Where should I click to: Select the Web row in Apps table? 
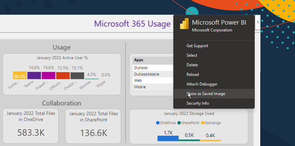(153, 81)
